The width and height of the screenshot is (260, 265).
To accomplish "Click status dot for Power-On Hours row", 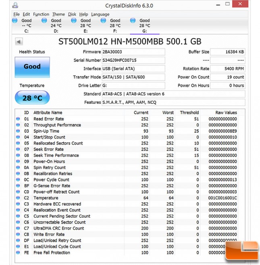I will click(18, 161).
